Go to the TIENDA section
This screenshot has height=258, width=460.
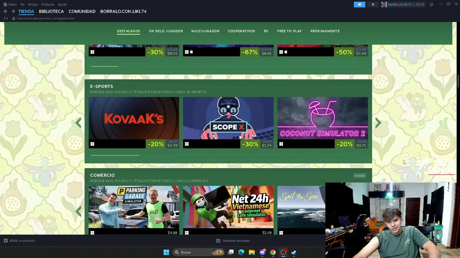click(x=26, y=11)
